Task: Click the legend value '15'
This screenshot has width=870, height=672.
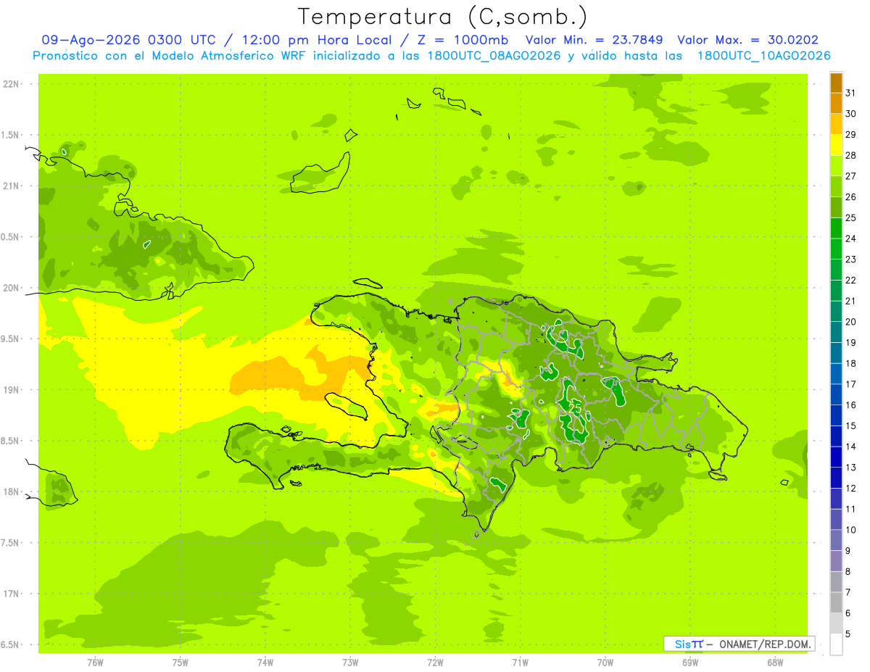Action: [x=852, y=426]
